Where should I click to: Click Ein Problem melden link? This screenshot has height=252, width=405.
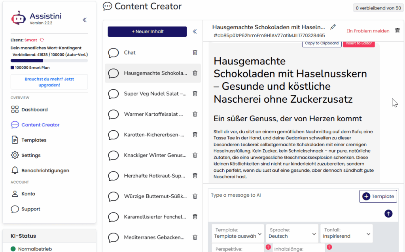[x=367, y=30]
